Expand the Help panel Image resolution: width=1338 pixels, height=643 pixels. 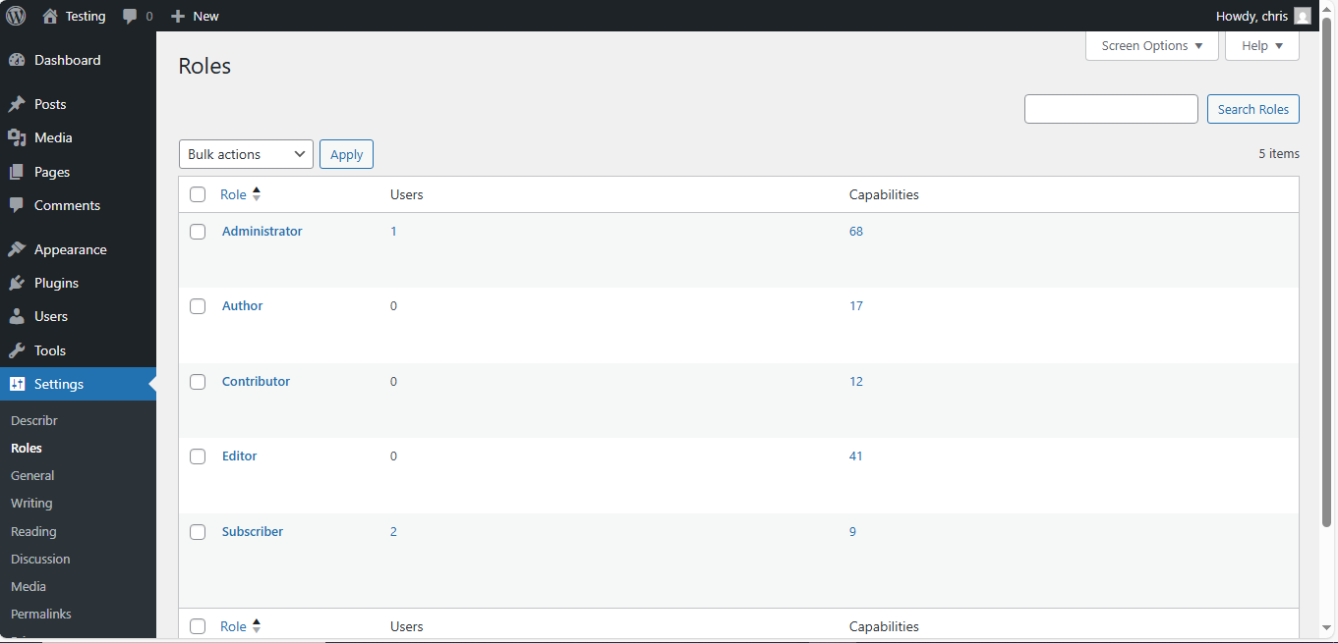click(1261, 45)
